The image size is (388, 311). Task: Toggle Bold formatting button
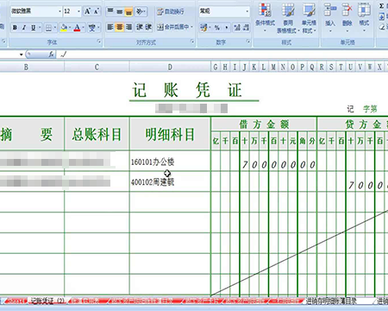point(15,28)
